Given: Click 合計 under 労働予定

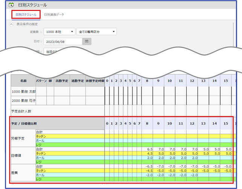Looking at the screenshot, I should coord(70,132).
